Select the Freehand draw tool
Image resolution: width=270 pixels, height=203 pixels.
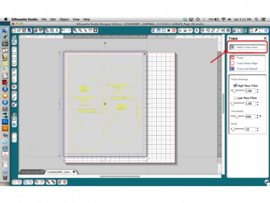click(x=14, y=80)
